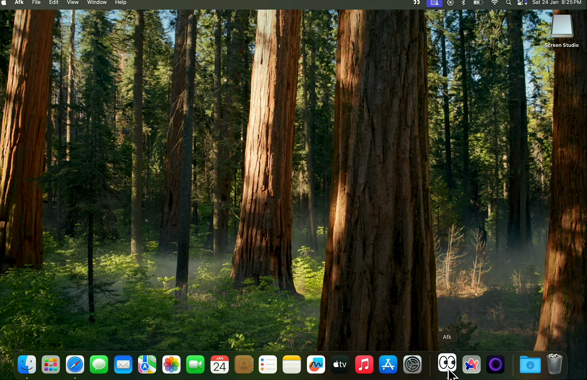Open Launchpad from the Dock
The height and width of the screenshot is (380, 587).
coord(51,364)
